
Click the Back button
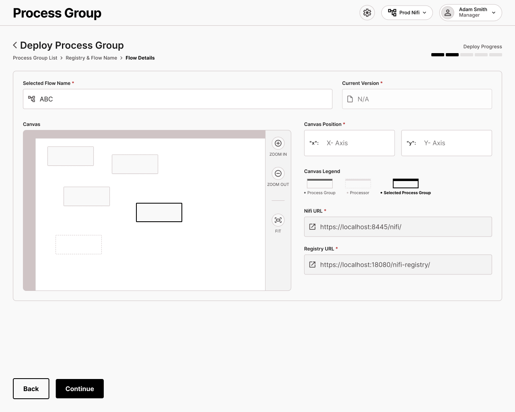(x=31, y=389)
